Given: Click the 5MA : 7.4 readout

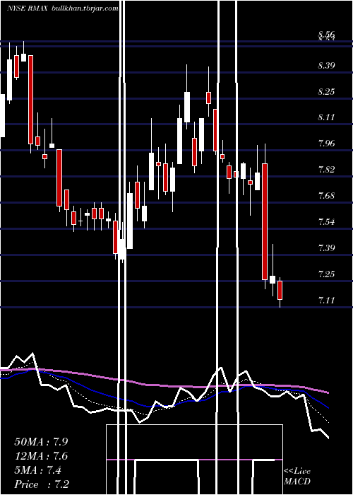Looking at the screenshot, I should click(38, 470).
